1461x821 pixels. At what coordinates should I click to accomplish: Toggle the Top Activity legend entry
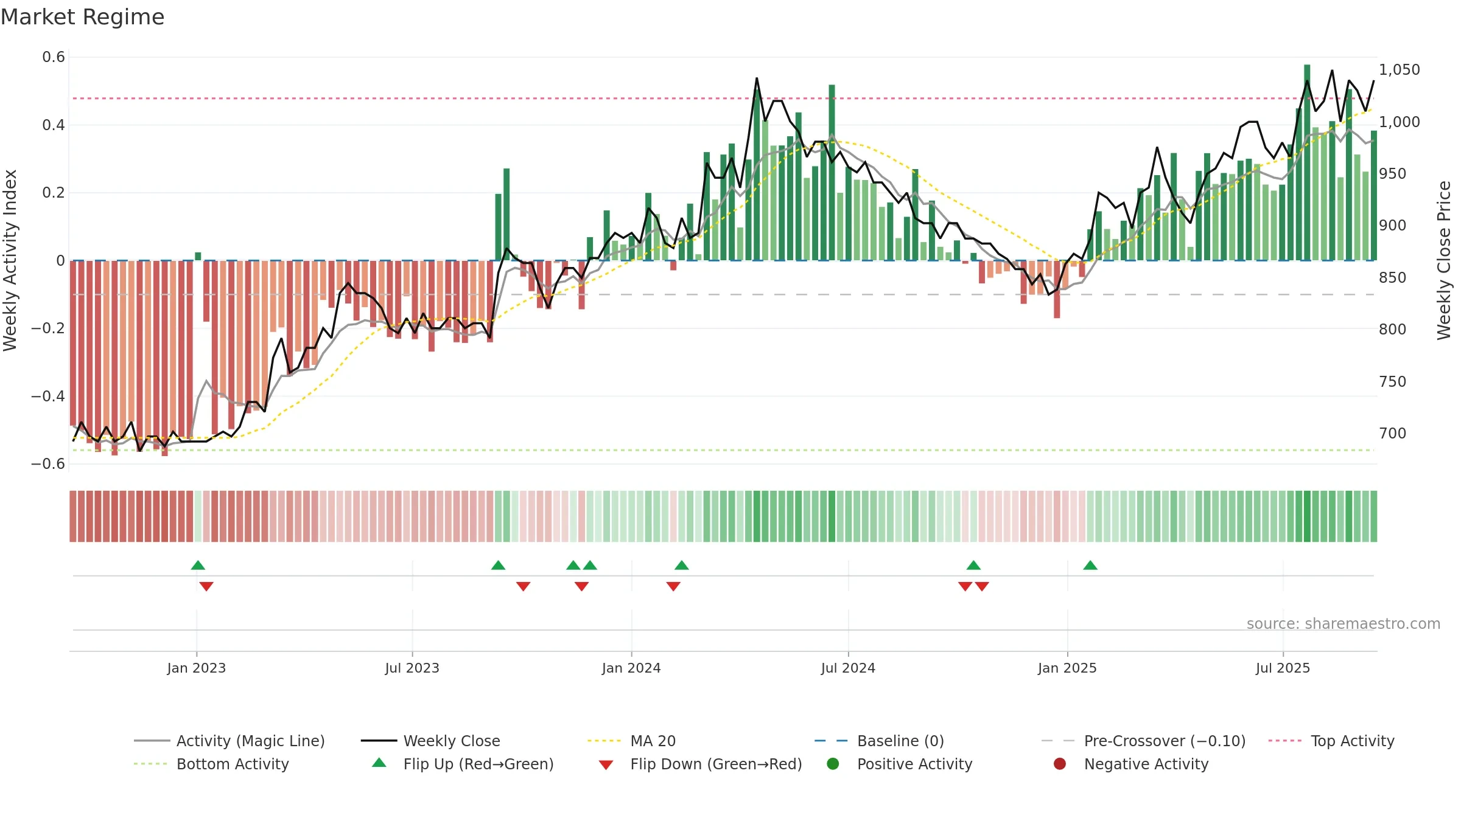[x=1331, y=741]
